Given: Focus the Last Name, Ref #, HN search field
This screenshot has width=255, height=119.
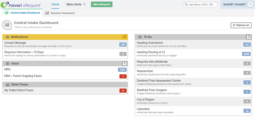Looking at the screenshot, I should tap(201, 5).
